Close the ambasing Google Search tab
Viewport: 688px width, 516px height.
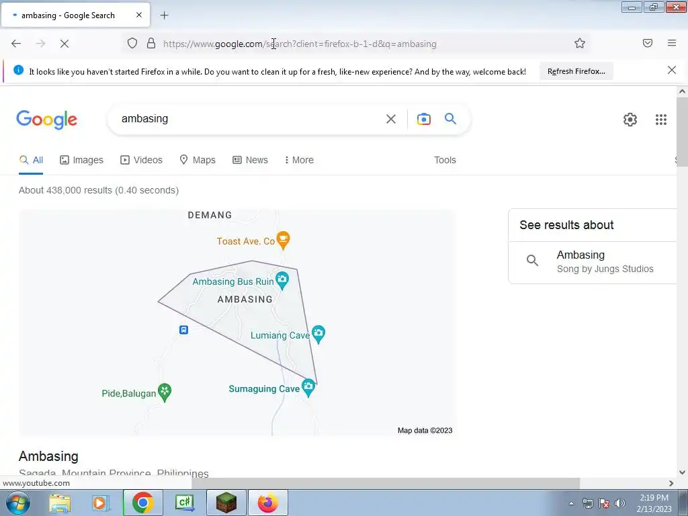click(138, 15)
